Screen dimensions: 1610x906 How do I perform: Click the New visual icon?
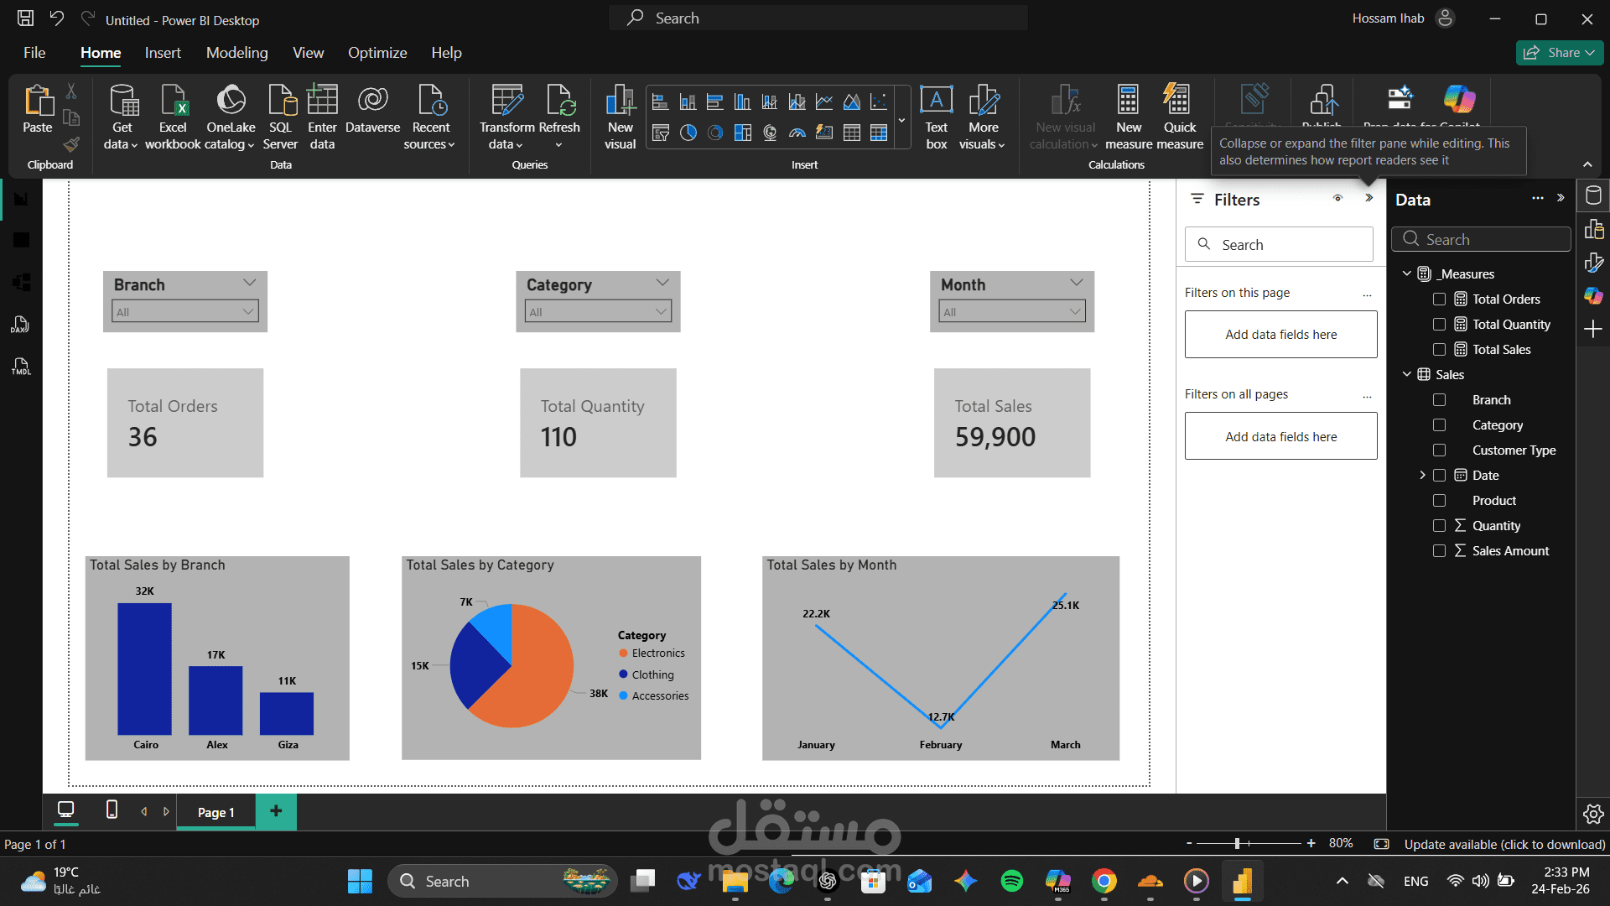tap(620, 101)
